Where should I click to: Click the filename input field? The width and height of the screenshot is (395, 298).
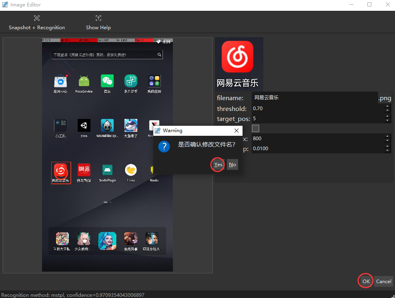coord(315,98)
